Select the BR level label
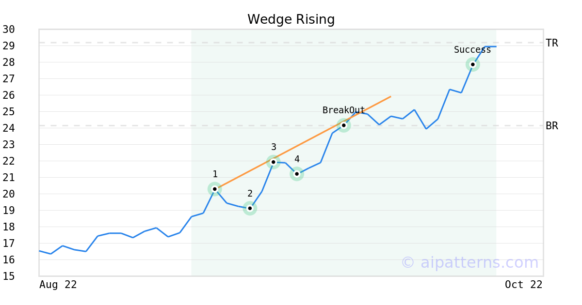 tap(552, 126)
